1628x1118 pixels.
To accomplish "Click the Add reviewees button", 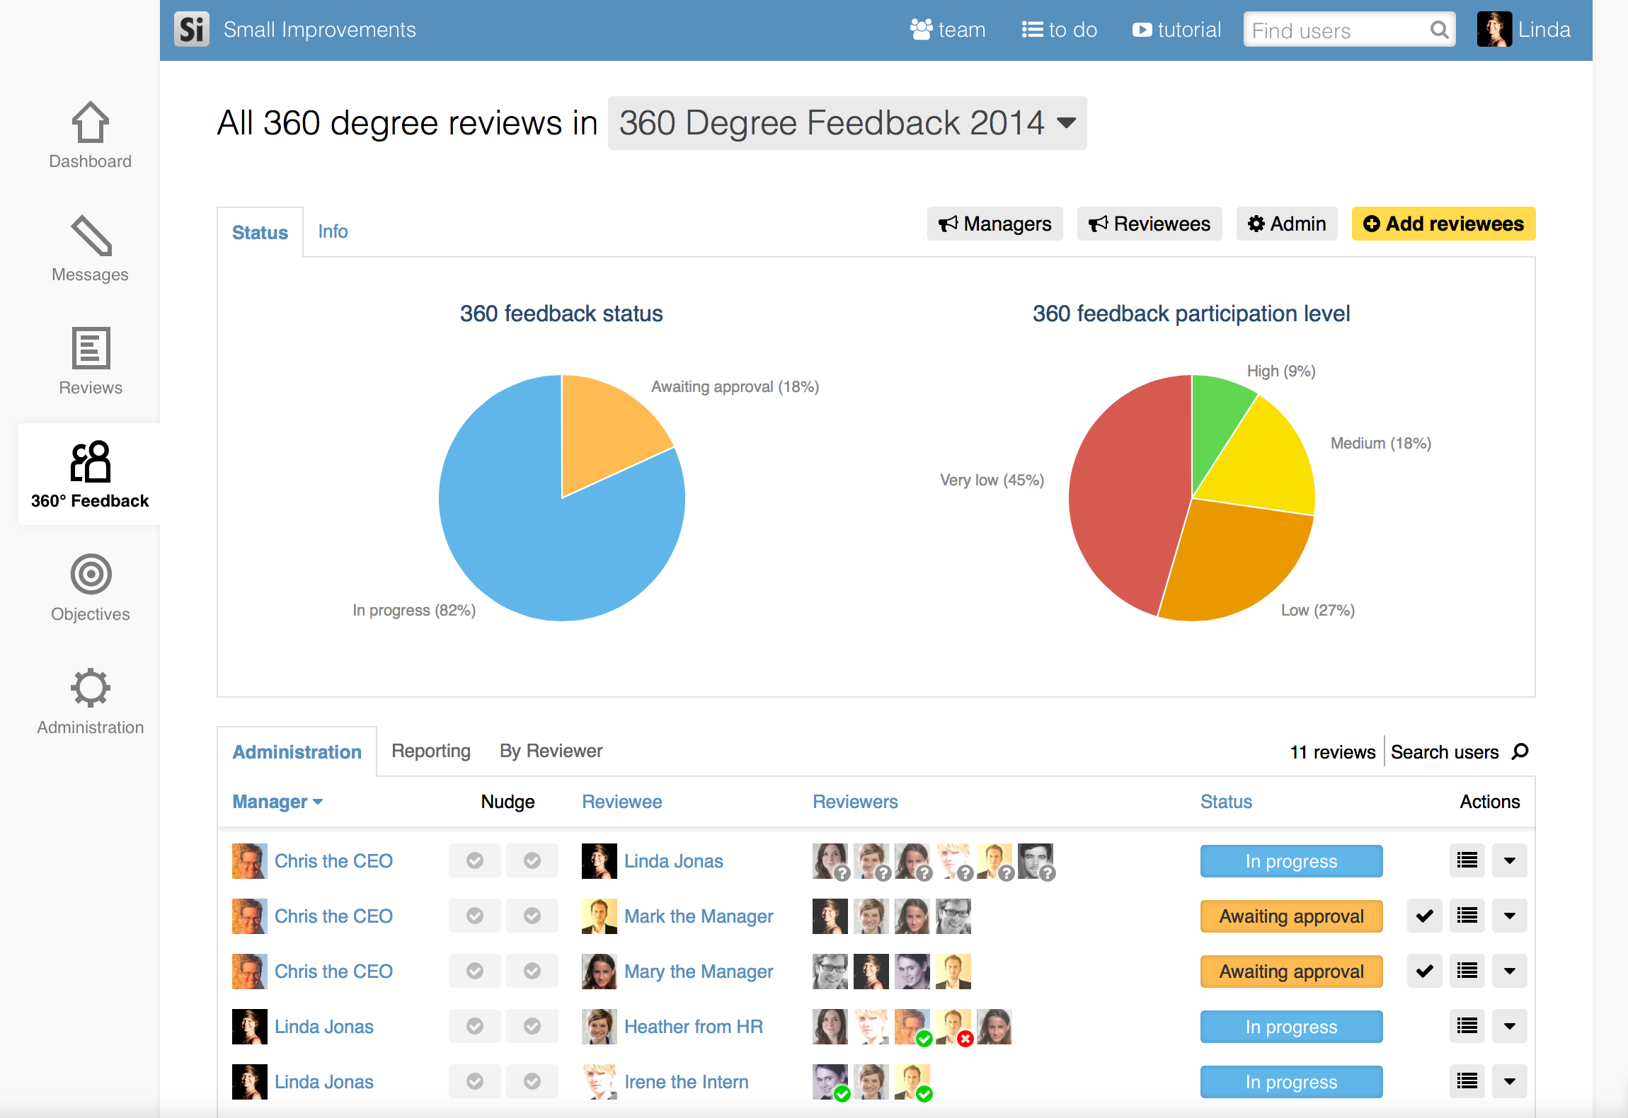I will click(1443, 224).
